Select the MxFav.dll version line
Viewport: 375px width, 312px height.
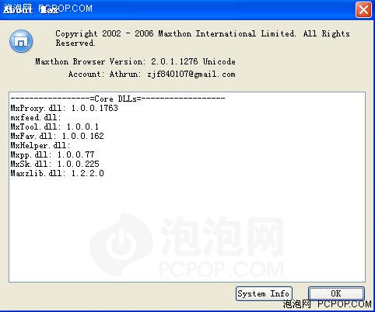pos(58,136)
